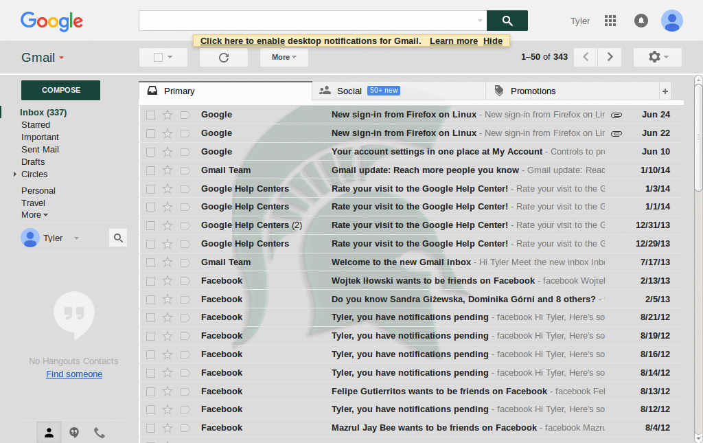Screen dimensions: 703x443
Task: Open attachment icon on Jun 24 email
Action: [x=616, y=115]
